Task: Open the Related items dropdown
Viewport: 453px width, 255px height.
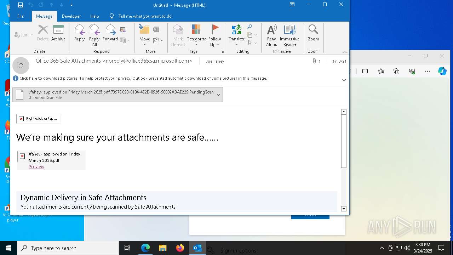Action: pyautogui.click(x=252, y=35)
